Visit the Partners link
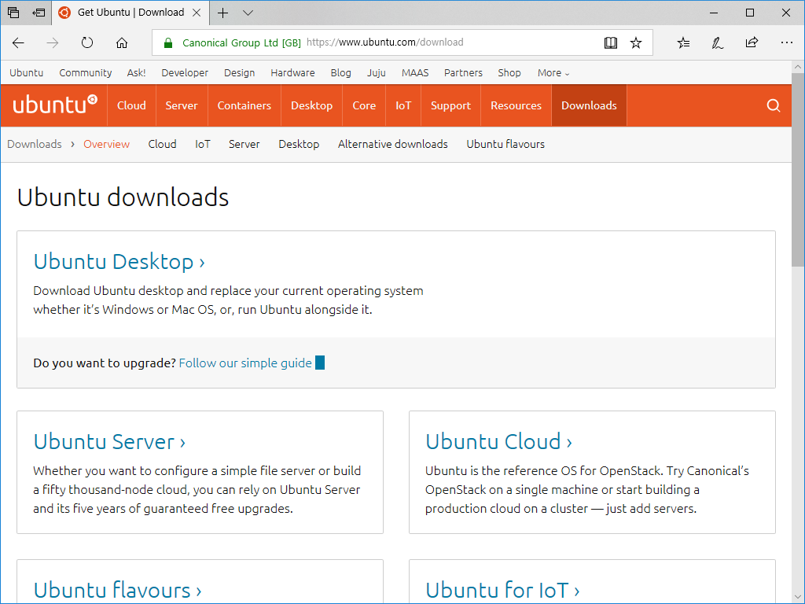Image resolution: width=805 pixels, height=604 pixels. (x=463, y=73)
